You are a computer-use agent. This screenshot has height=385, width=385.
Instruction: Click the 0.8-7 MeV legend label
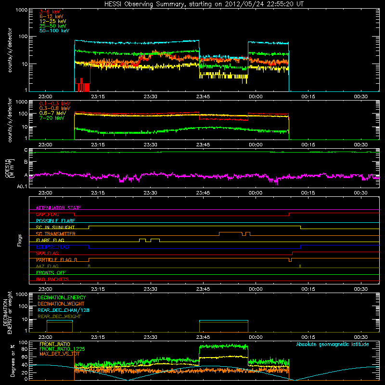(52, 113)
